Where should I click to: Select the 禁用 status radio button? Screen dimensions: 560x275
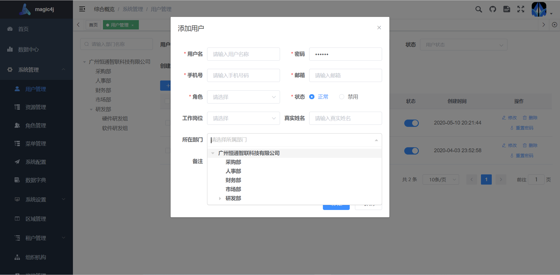coord(342,97)
